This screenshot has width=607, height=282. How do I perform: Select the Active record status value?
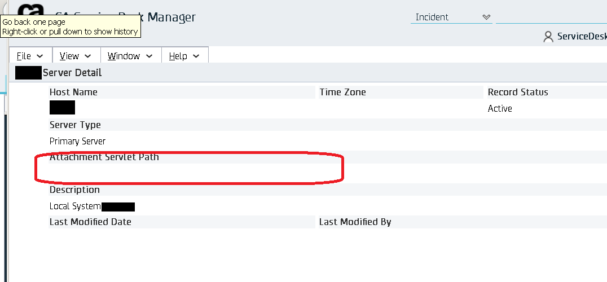(500, 108)
